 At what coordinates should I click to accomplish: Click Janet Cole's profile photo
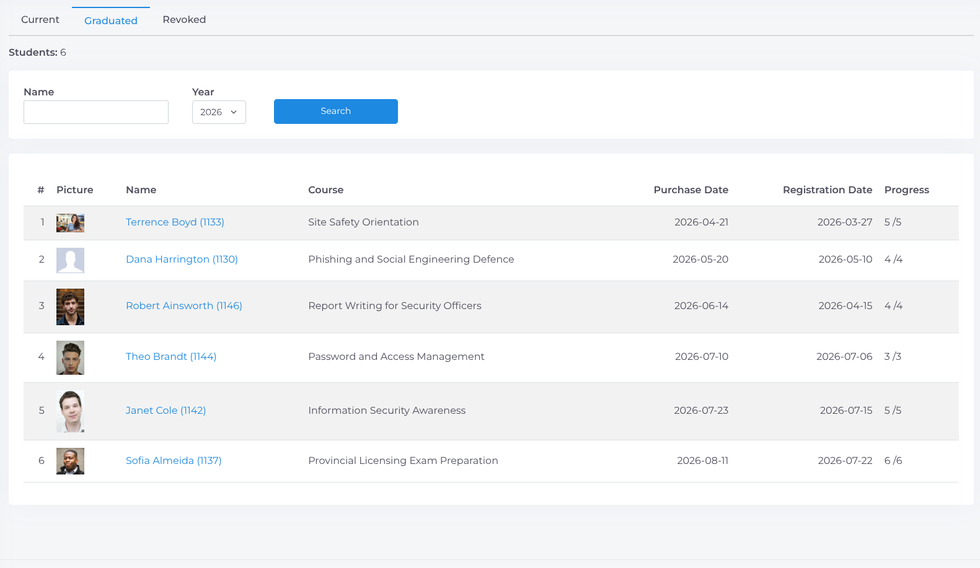pos(70,411)
